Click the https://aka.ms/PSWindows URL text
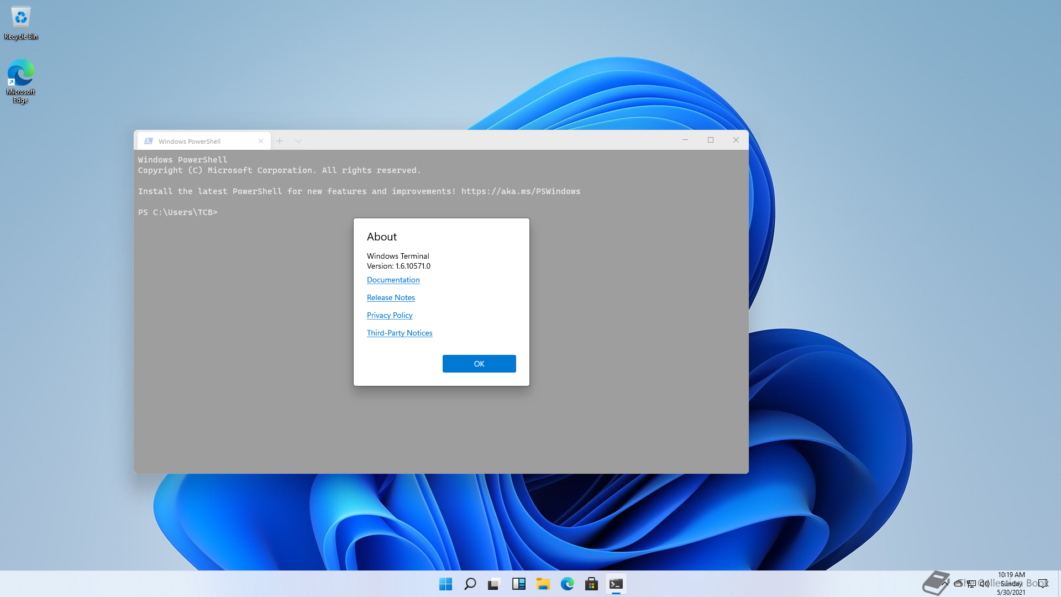Viewport: 1061px width, 597px height. pos(521,191)
